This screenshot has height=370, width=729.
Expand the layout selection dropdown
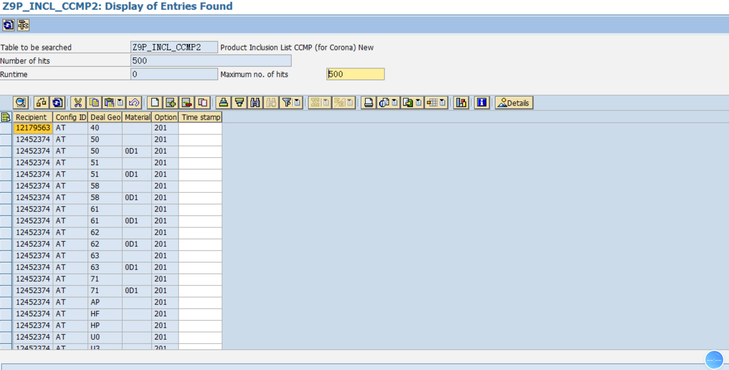(442, 103)
